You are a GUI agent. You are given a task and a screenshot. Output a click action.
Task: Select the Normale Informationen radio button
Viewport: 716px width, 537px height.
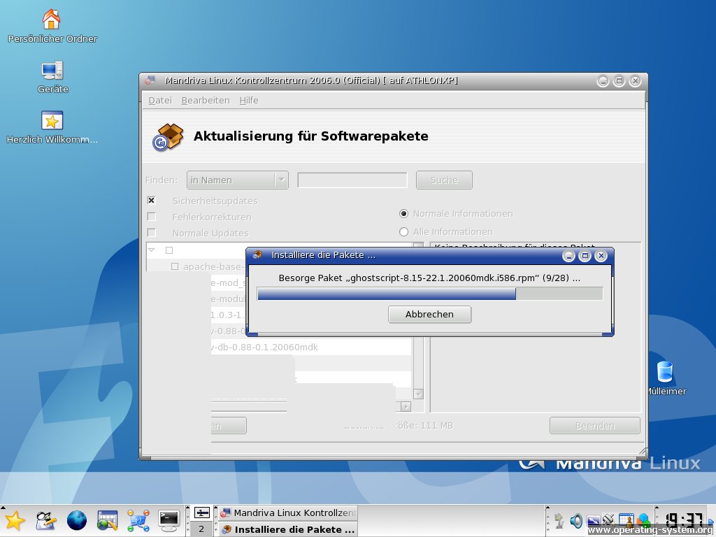403,214
